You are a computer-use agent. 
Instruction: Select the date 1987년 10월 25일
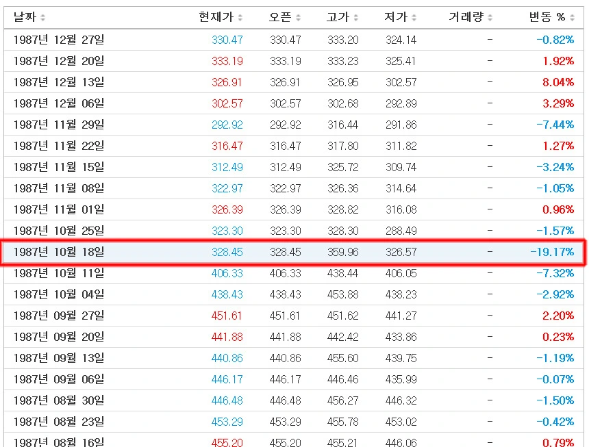tap(59, 231)
